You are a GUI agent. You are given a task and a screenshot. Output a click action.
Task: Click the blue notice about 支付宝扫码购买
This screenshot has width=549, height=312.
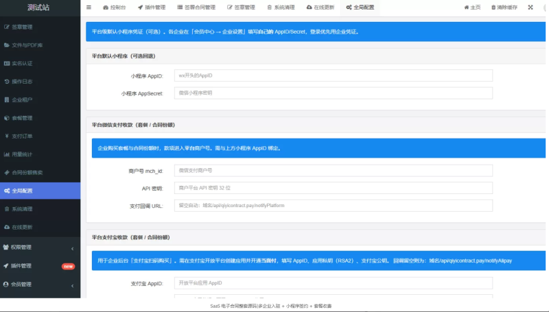(x=318, y=261)
